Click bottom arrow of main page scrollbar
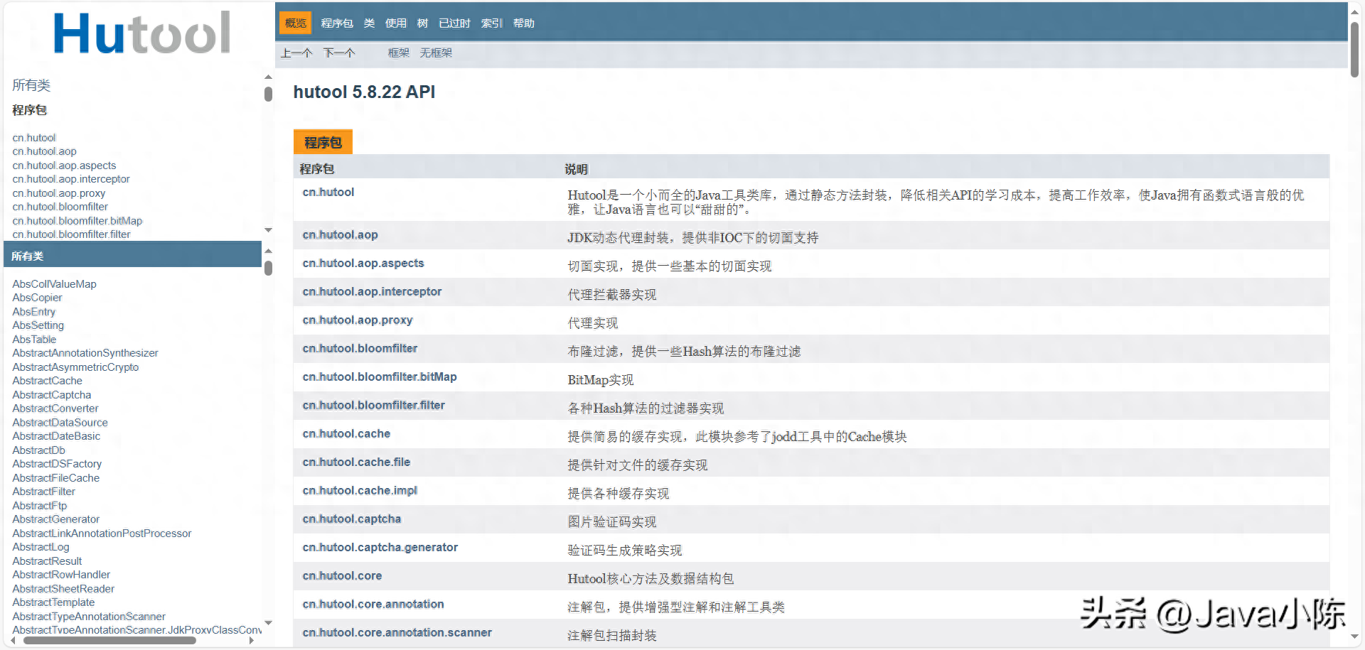This screenshot has height=650, width=1365. tap(1355, 637)
